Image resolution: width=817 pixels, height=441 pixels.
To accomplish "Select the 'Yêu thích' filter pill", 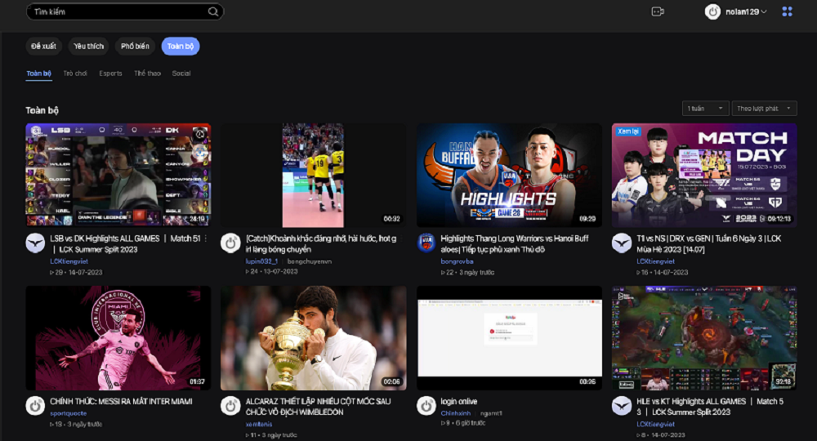I will click(x=89, y=47).
